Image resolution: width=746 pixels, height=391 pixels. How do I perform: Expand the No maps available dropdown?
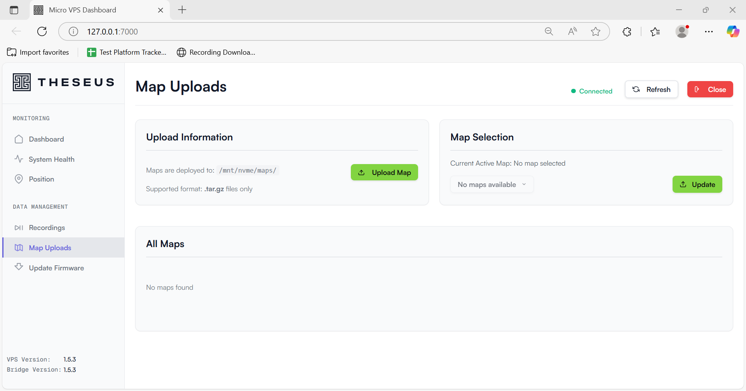(492, 185)
